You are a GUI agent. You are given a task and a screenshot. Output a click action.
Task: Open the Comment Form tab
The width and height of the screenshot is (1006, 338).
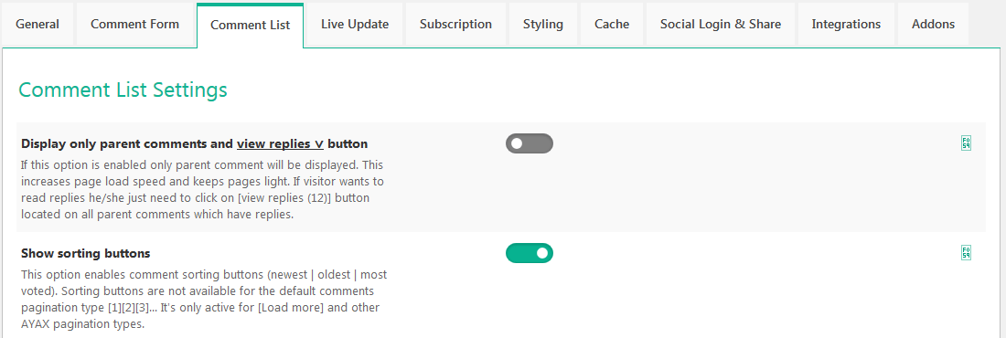click(134, 25)
